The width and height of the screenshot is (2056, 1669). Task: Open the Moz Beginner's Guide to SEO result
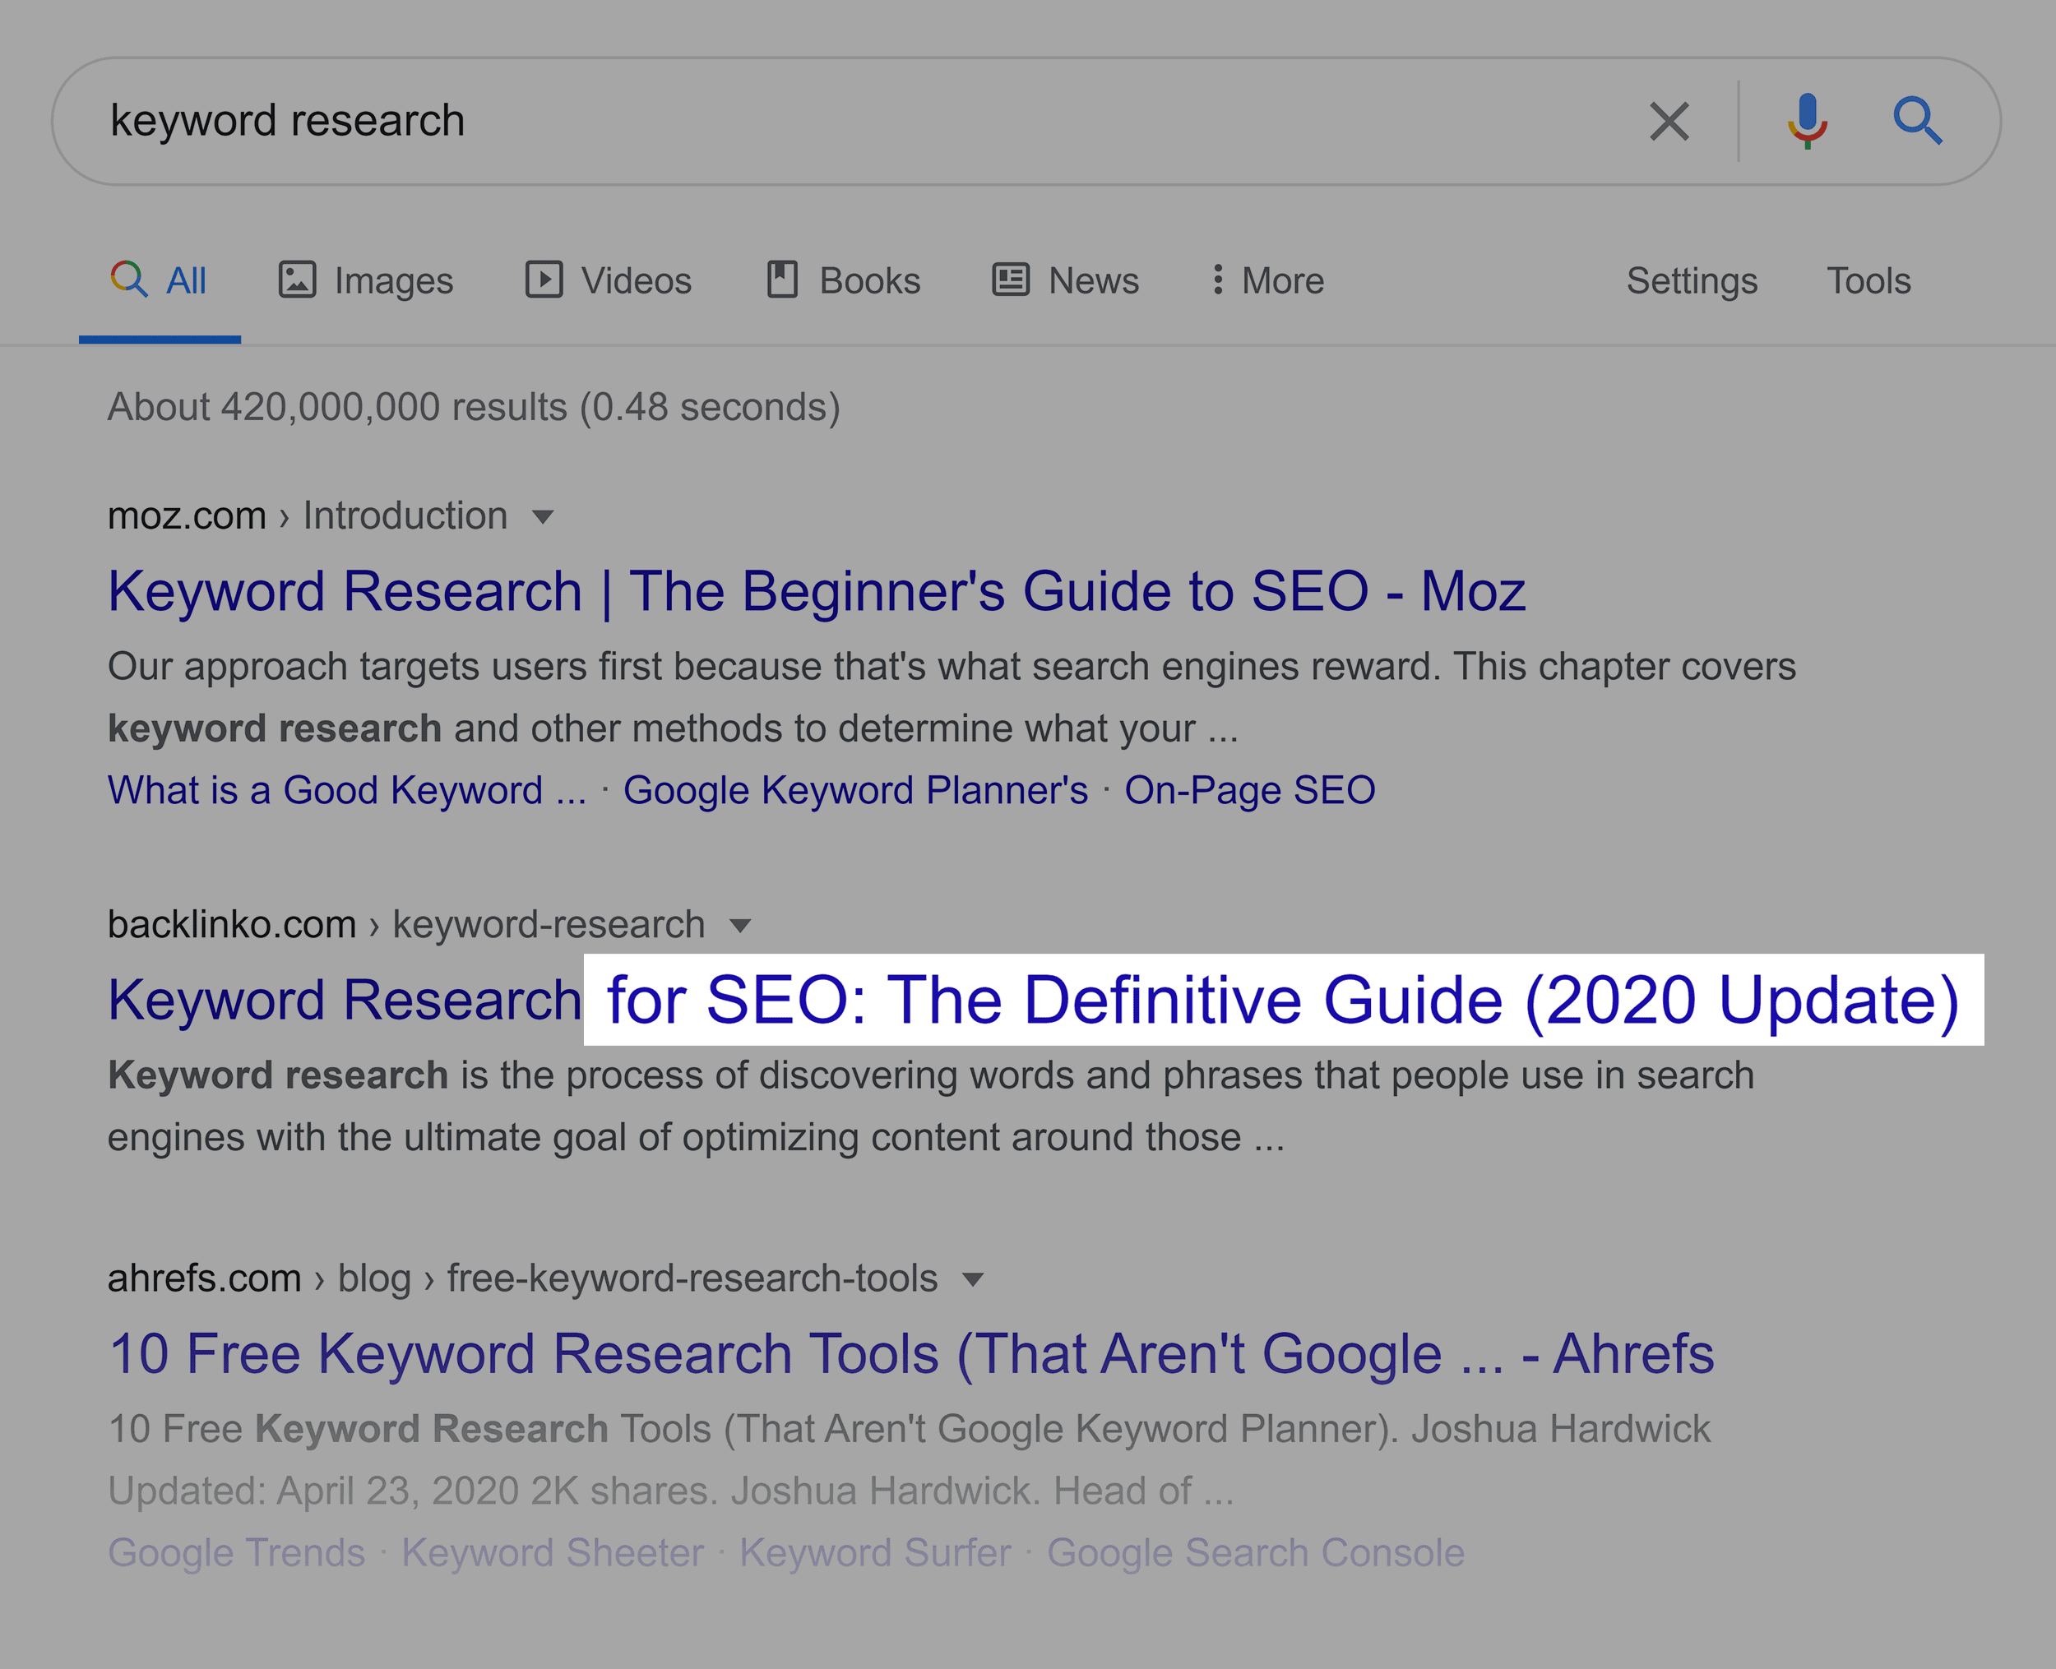817,590
